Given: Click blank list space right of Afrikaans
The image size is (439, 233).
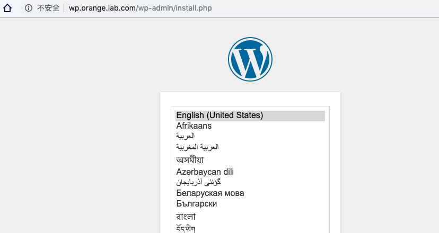Looking at the screenshot, I should tap(268, 126).
